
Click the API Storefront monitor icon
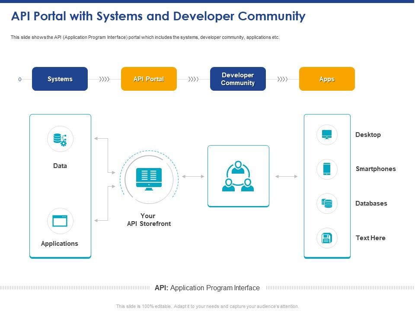coord(149,179)
